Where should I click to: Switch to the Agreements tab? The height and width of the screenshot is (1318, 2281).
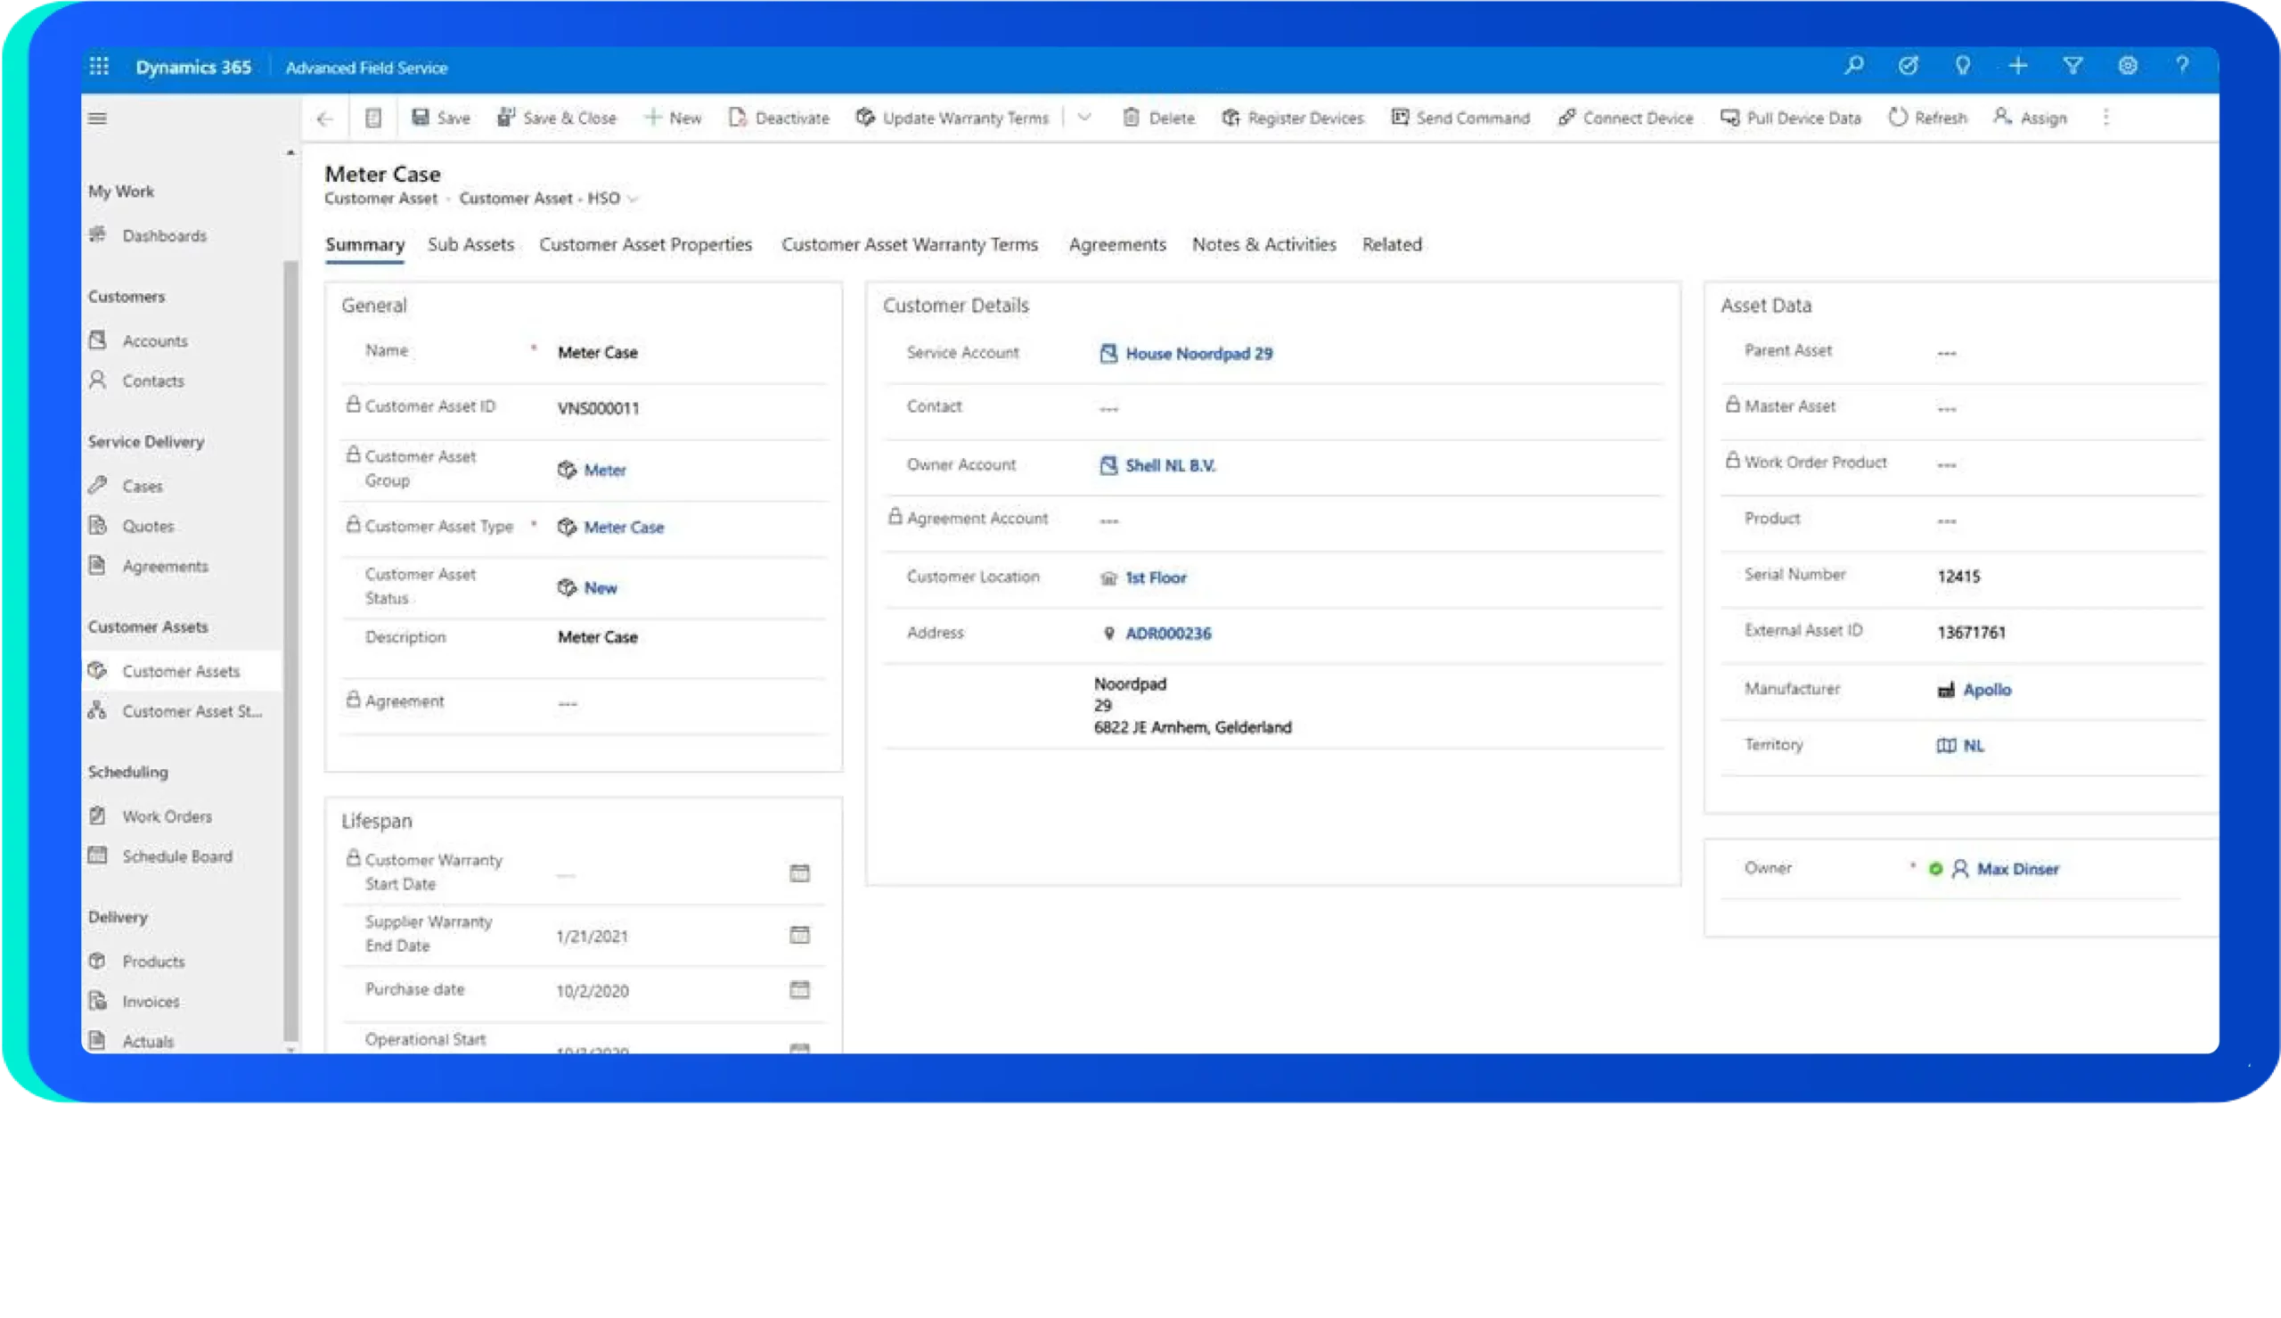(x=1117, y=244)
